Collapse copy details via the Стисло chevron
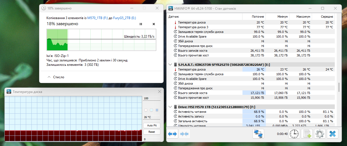 [49, 77]
